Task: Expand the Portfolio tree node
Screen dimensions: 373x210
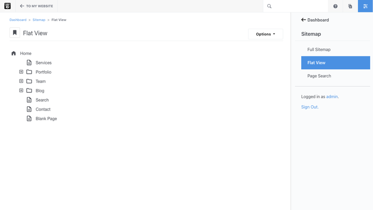Action: click(21, 72)
